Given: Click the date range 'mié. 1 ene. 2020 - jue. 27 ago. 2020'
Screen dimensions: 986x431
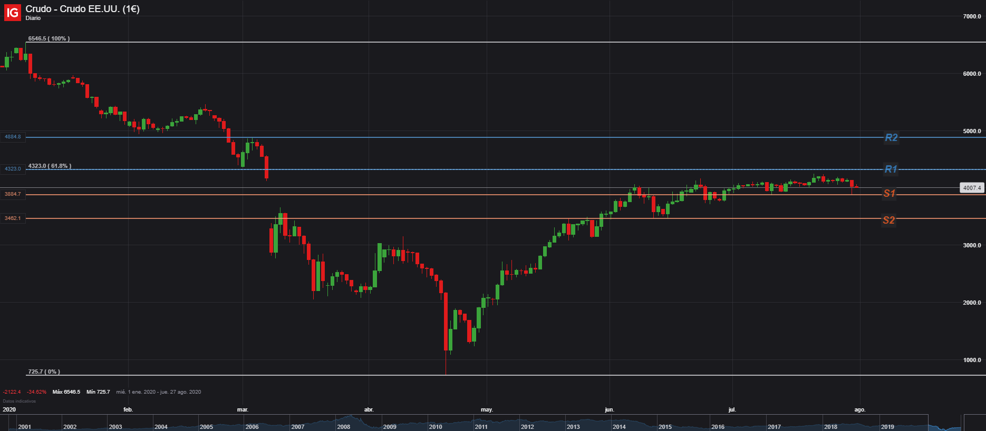Looking at the screenshot, I should coord(159,392).
